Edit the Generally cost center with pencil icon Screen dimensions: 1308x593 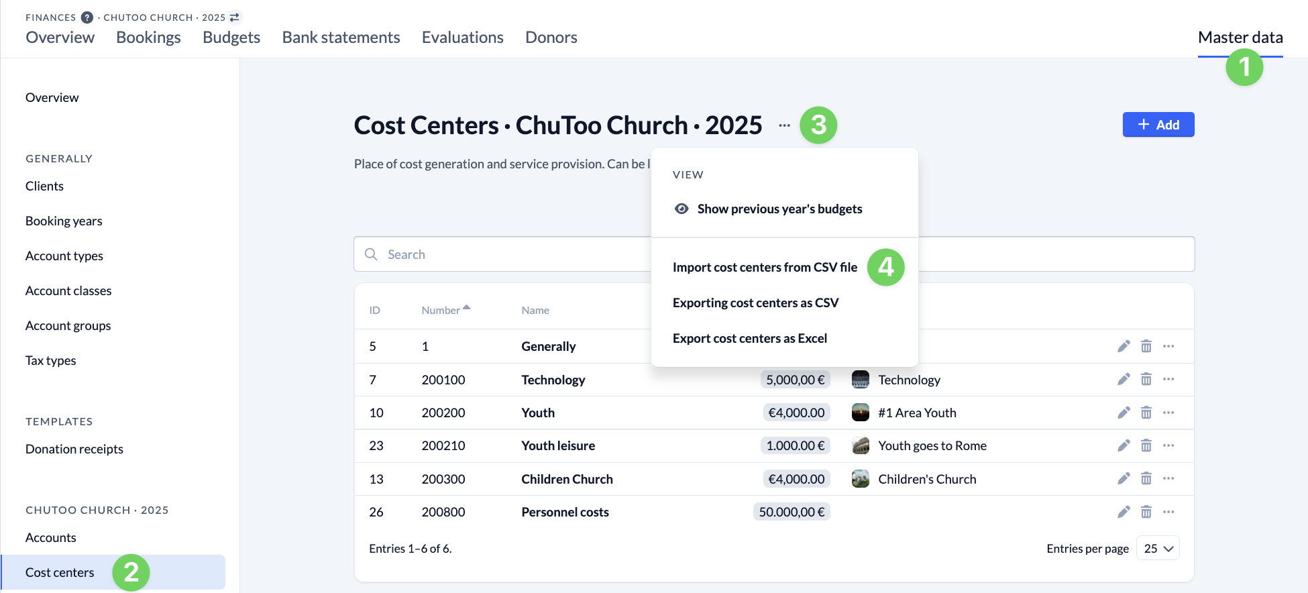tap(1124, 346)
